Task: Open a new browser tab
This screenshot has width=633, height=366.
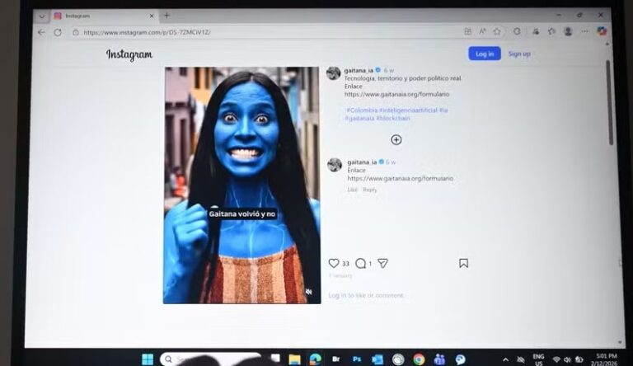Action: tap(166, 15)
